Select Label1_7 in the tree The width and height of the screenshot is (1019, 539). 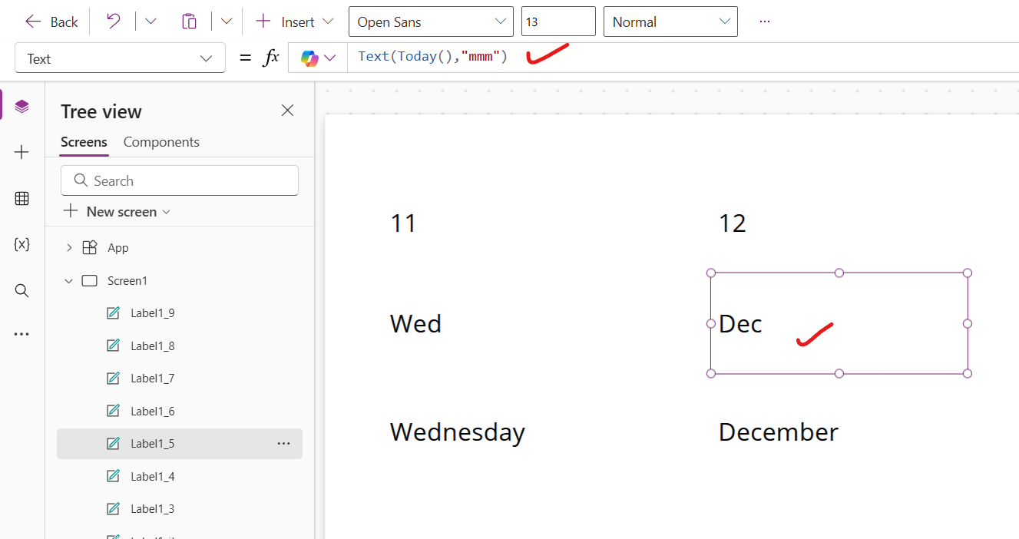[x=152, y=379]
